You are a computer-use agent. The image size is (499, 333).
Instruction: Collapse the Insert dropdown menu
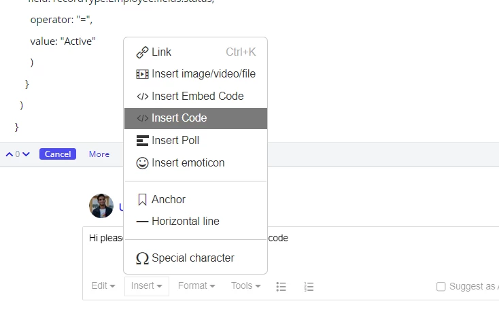tap(147, 286)
